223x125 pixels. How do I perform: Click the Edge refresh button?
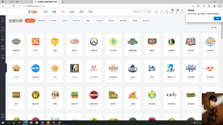(13, 6)
